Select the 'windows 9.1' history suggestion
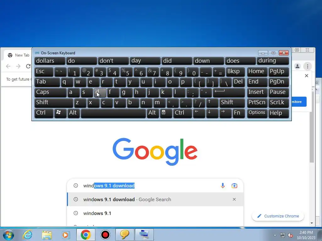This screenshot has width=322, height=241. click(x=155, y=213)
